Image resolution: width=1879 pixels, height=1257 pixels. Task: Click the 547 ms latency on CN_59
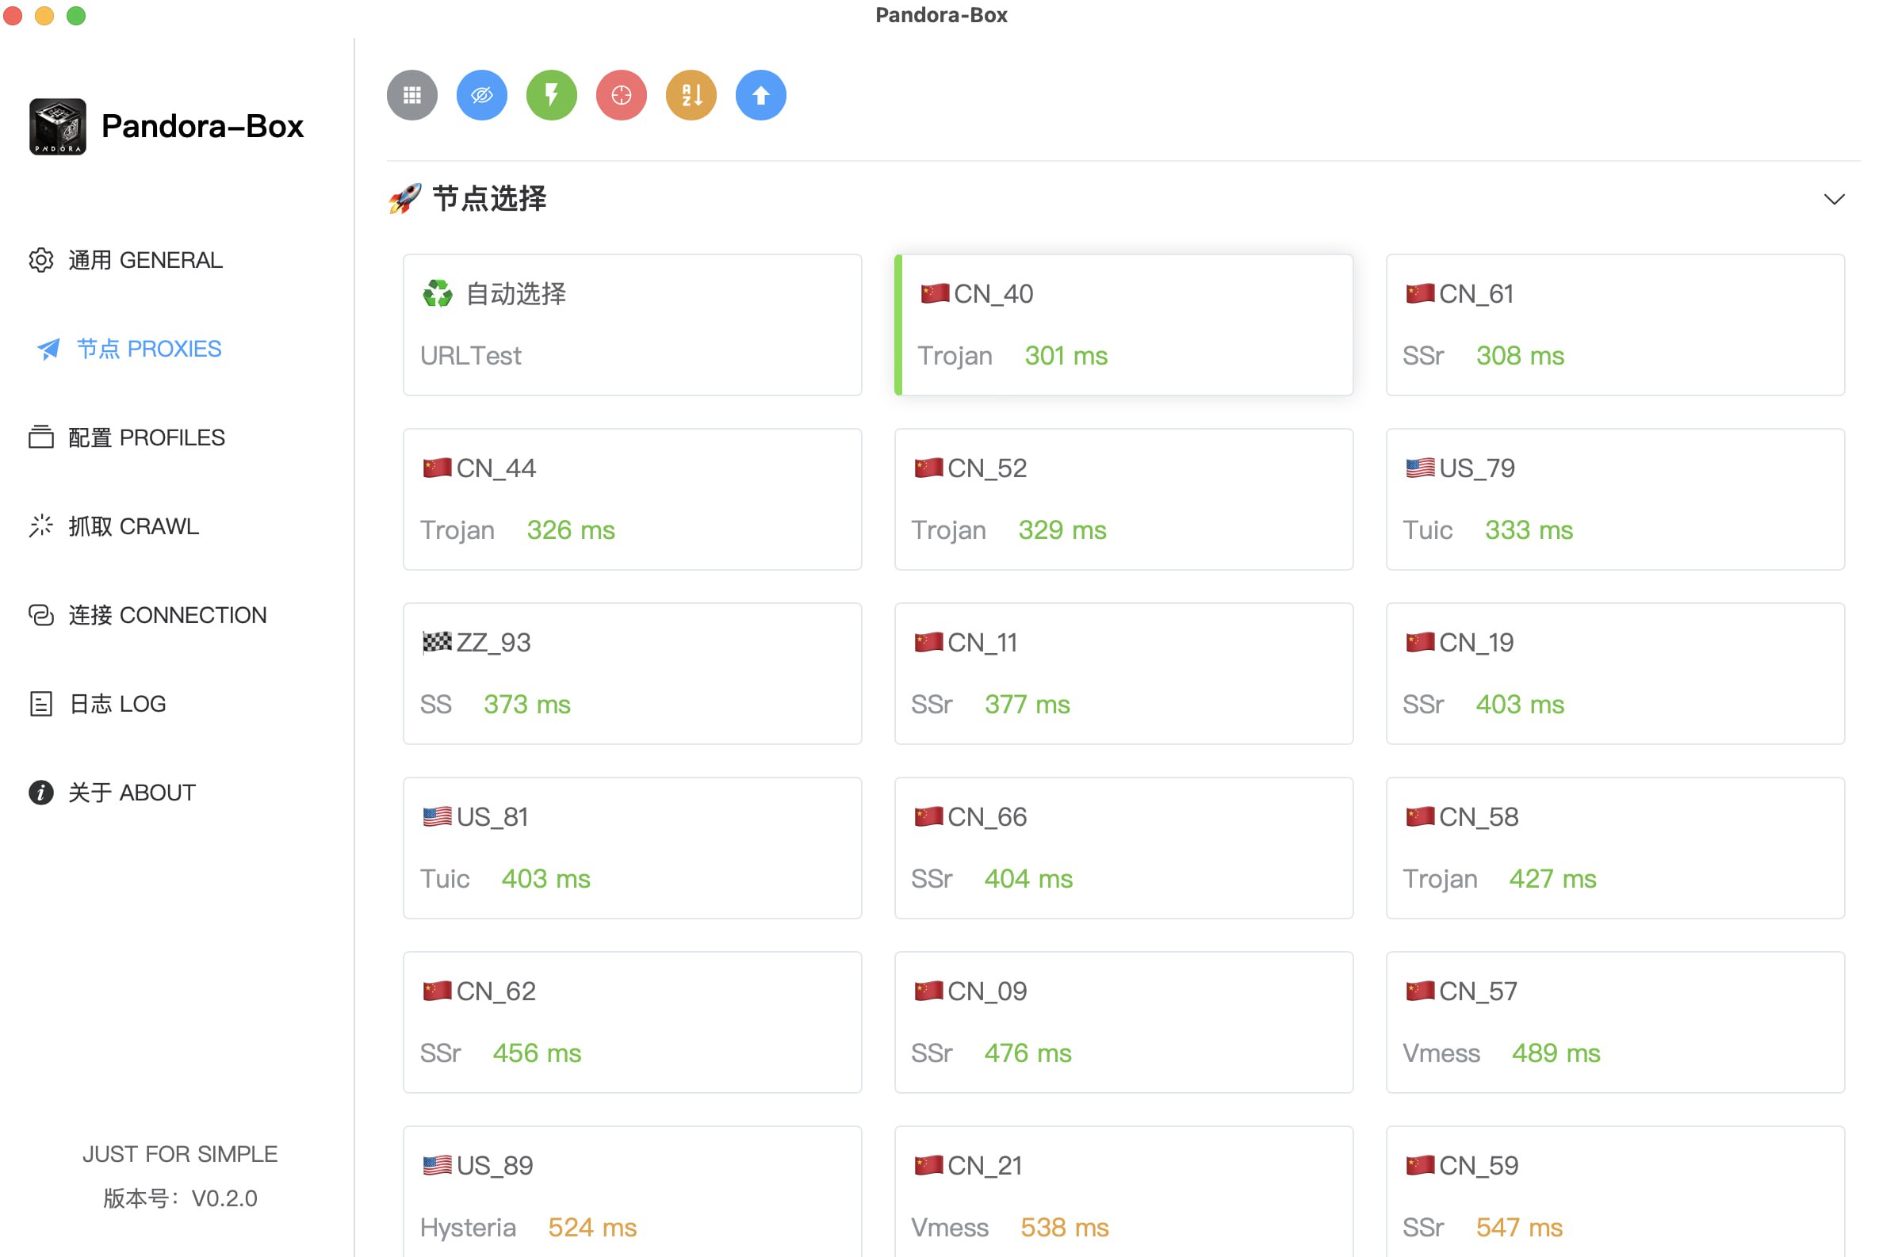[x=1519, y=1228]
